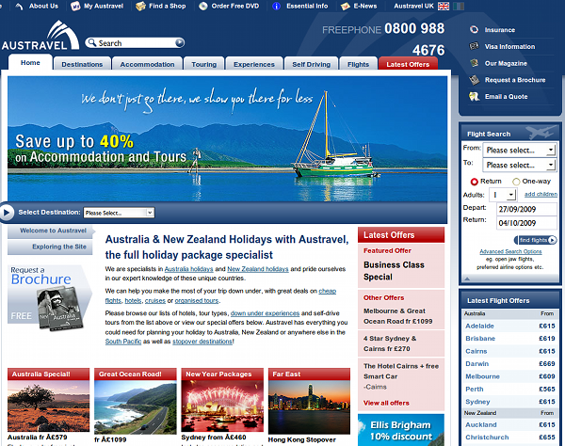Open the Home tab

tap(30, 63)
